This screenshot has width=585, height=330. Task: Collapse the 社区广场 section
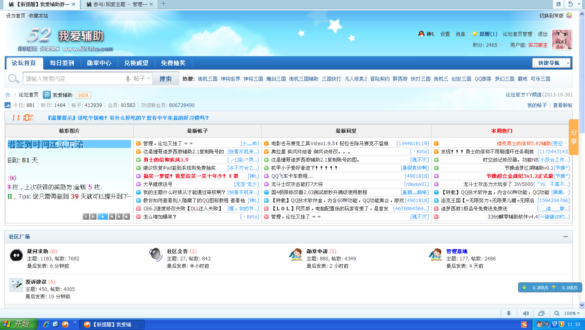coord(565,236)
